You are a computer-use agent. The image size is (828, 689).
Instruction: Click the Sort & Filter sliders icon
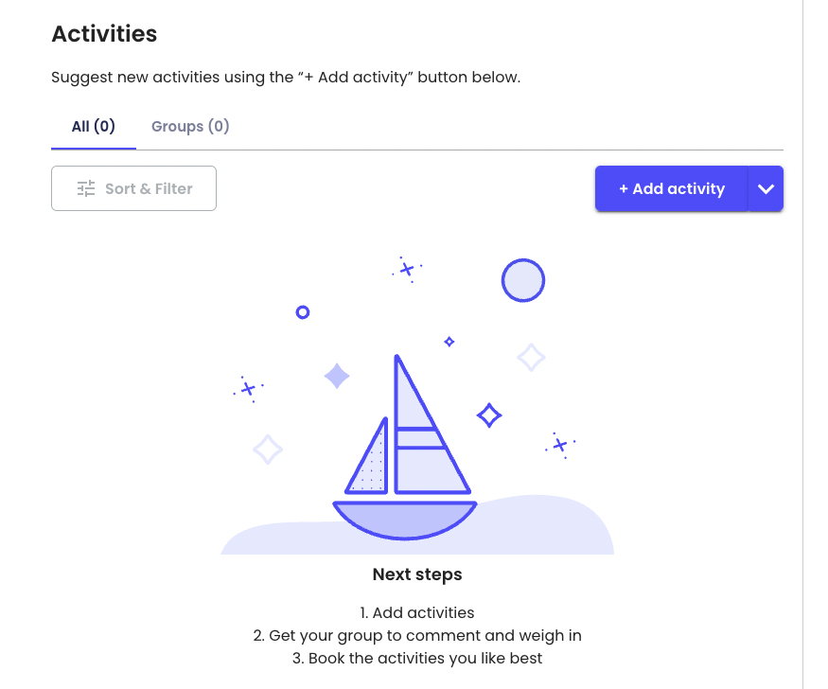[x=86, y=188]
